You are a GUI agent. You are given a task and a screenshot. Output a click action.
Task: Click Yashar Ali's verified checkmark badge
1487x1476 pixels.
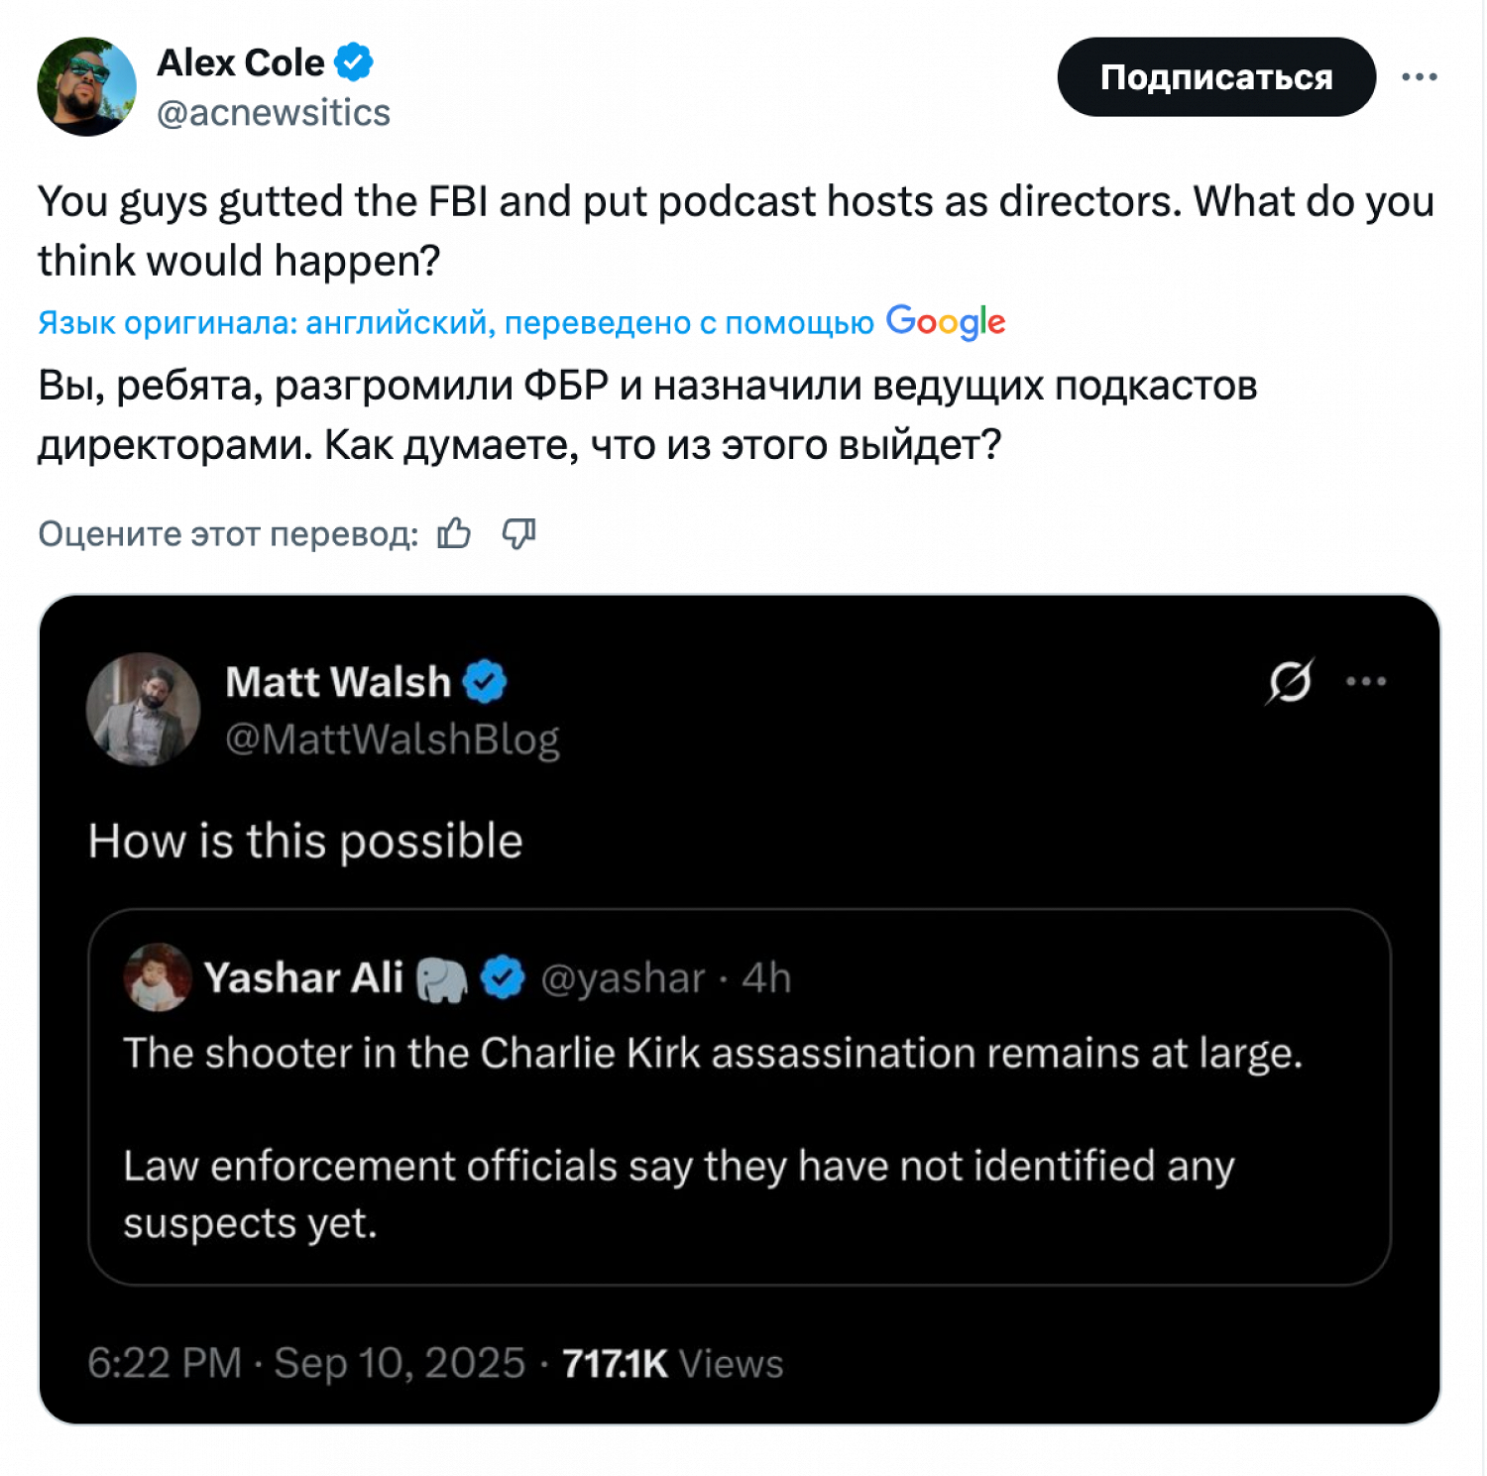[503, 978]
